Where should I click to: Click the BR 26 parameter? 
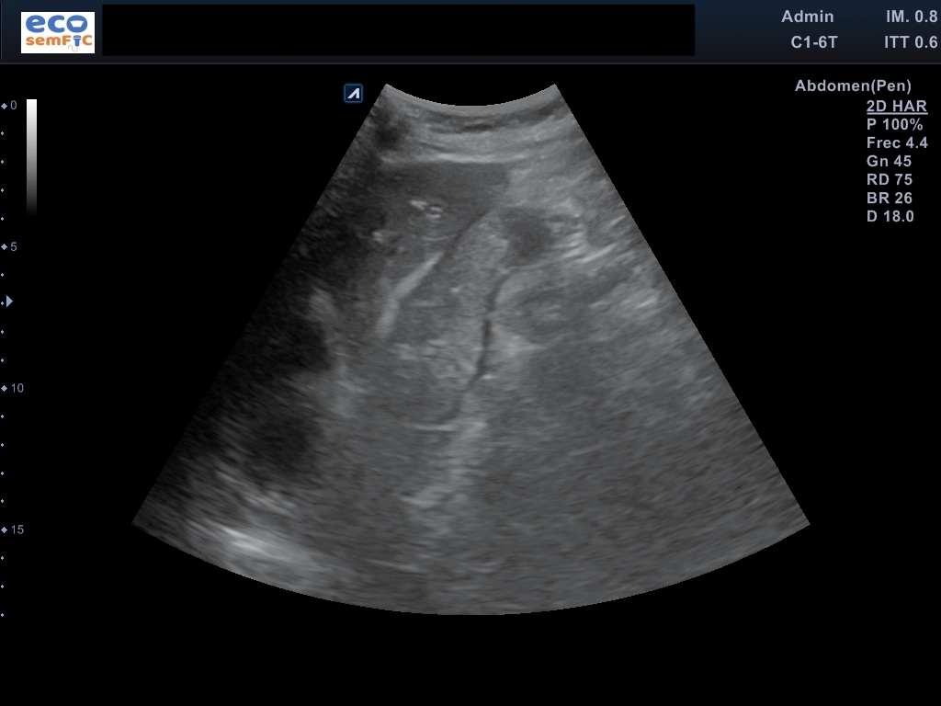pyautogui.click(x=889, y=199)
